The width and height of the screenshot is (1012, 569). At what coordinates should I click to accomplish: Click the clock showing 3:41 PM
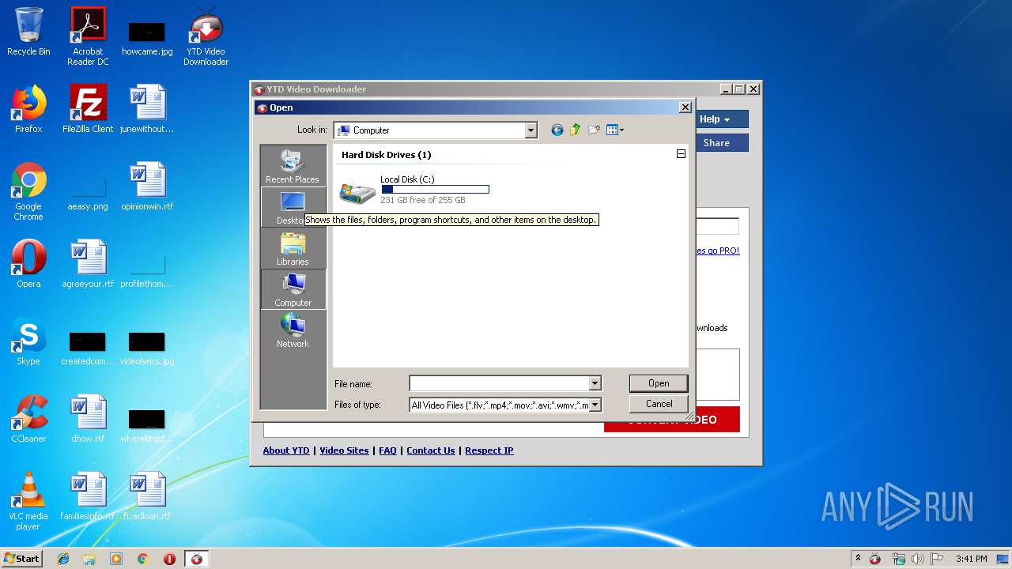click(x=971, y=559)
